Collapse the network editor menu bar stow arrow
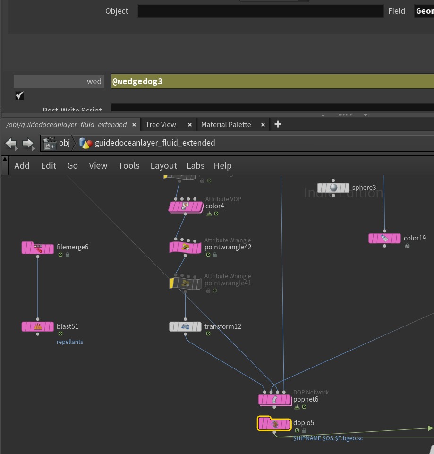Screen dimensions: 434x454 (5, 159)
